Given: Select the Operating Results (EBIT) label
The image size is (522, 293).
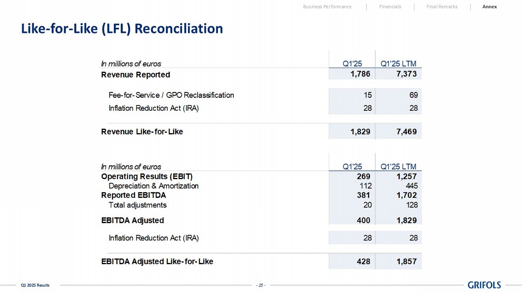Looking at the screenshot, I should click(x=147, y=176).
